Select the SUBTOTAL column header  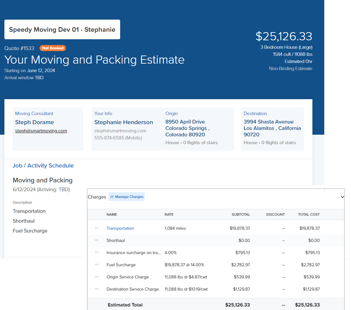[241, 215]
